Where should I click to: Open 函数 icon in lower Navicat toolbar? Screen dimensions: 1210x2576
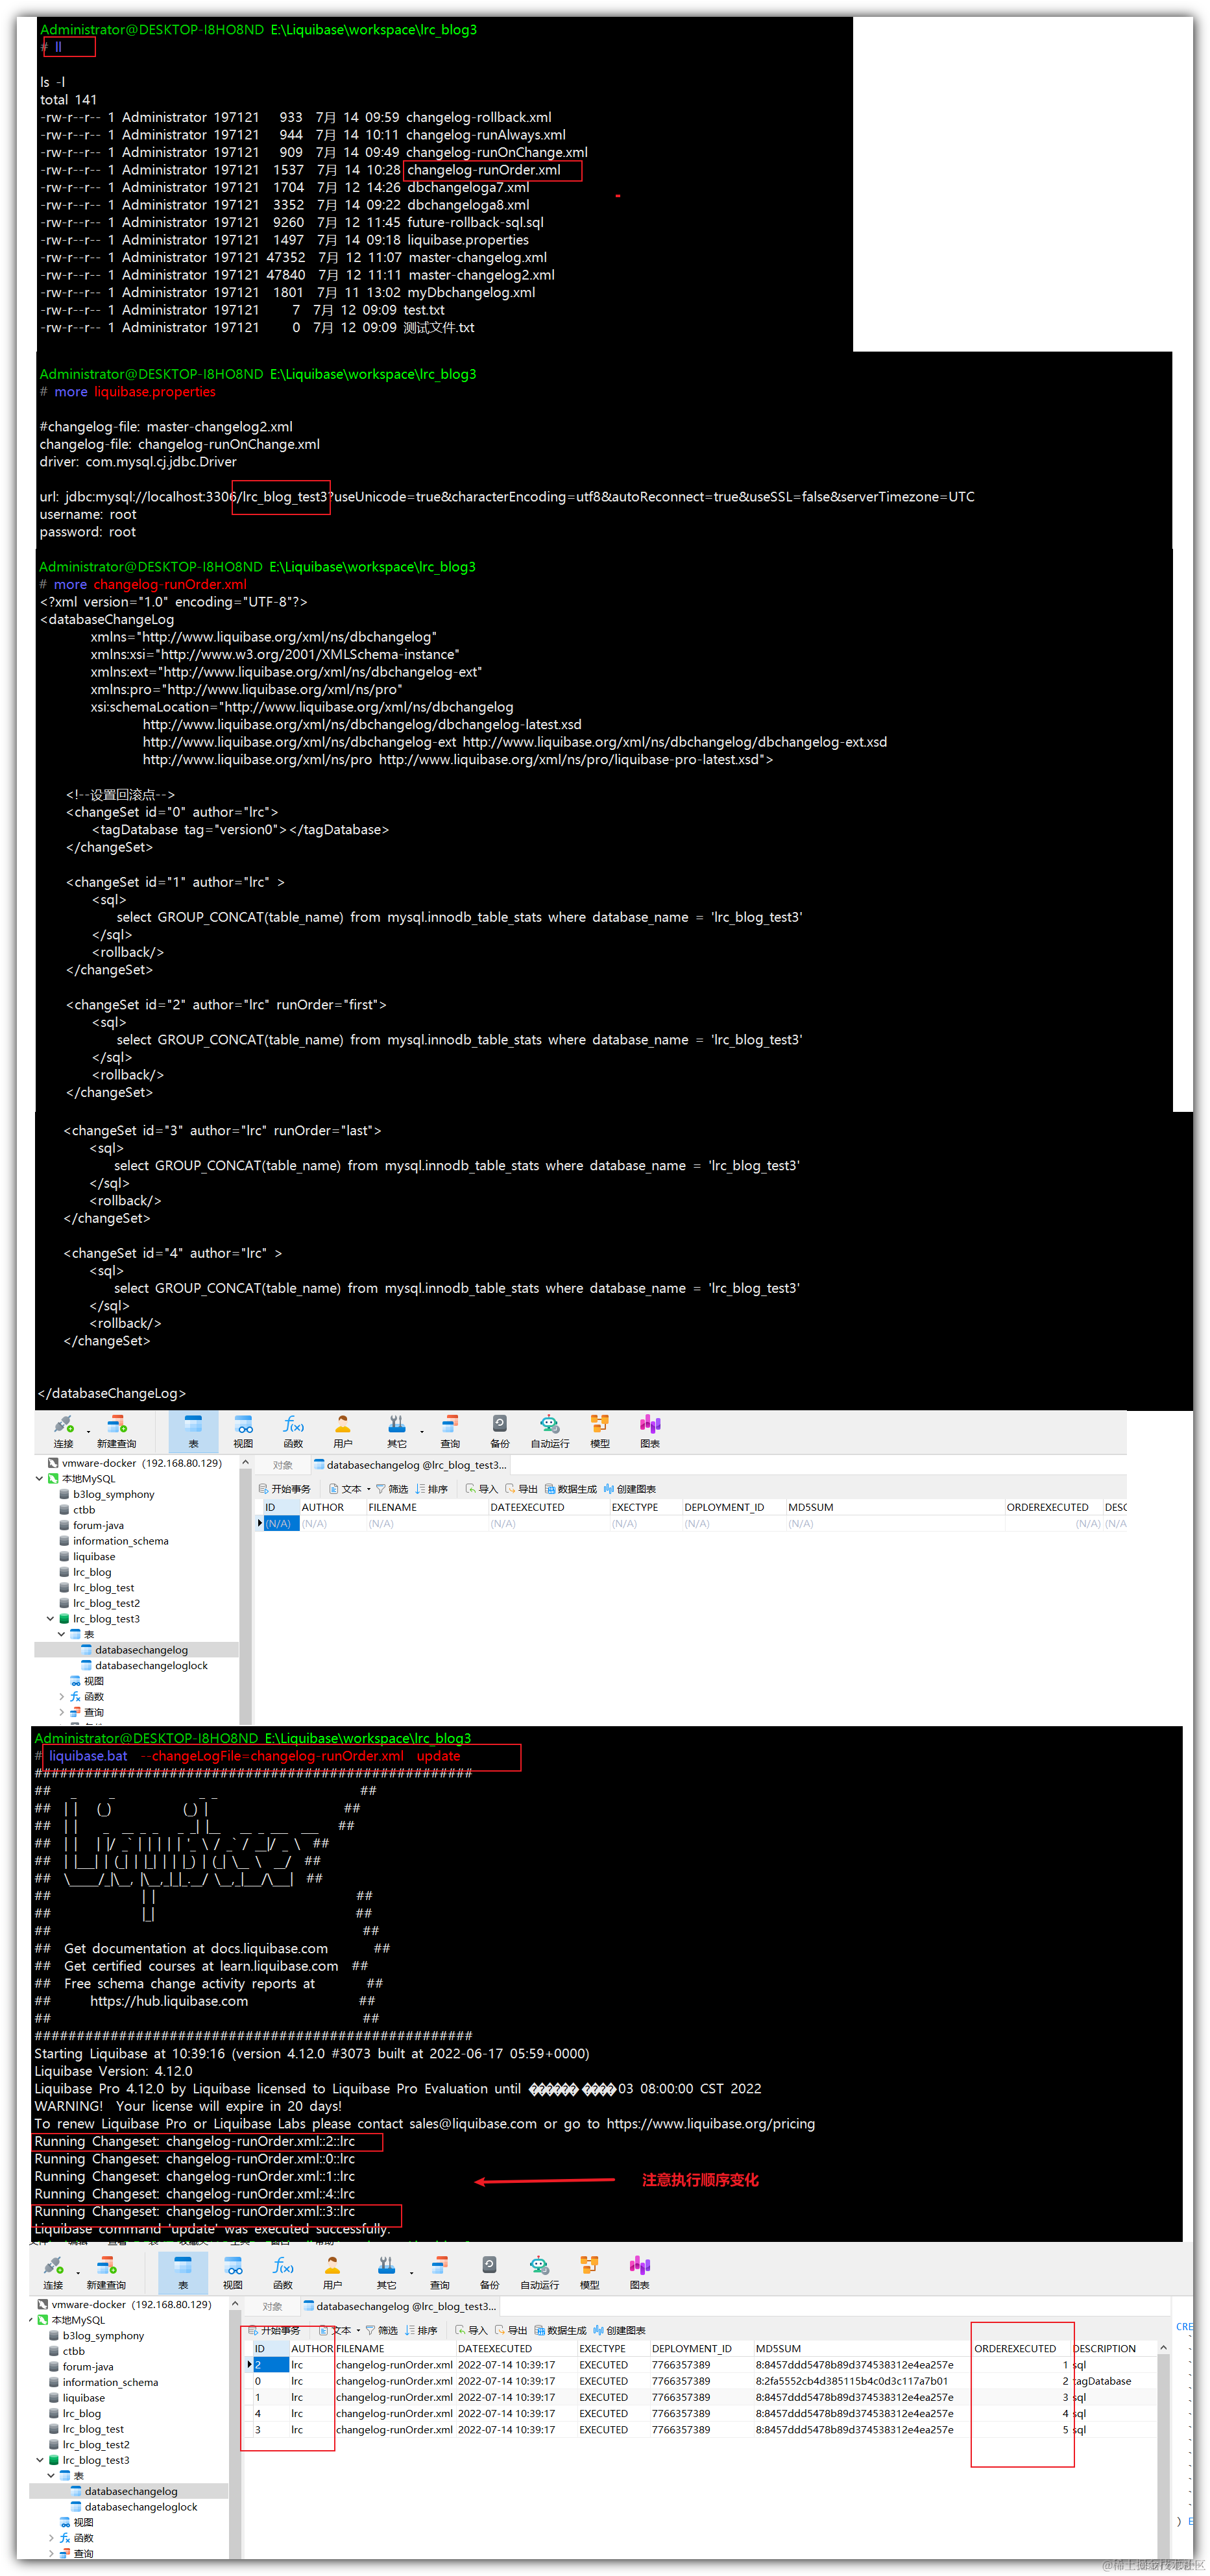283,2272
